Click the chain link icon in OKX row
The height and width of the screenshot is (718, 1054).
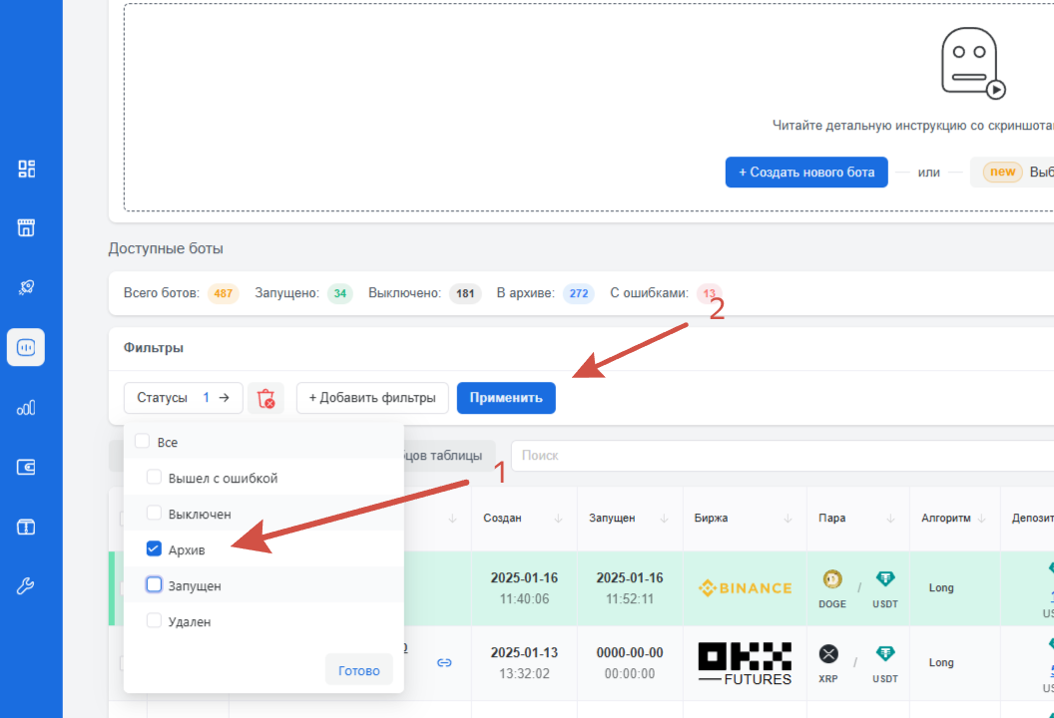coord(444,663)
